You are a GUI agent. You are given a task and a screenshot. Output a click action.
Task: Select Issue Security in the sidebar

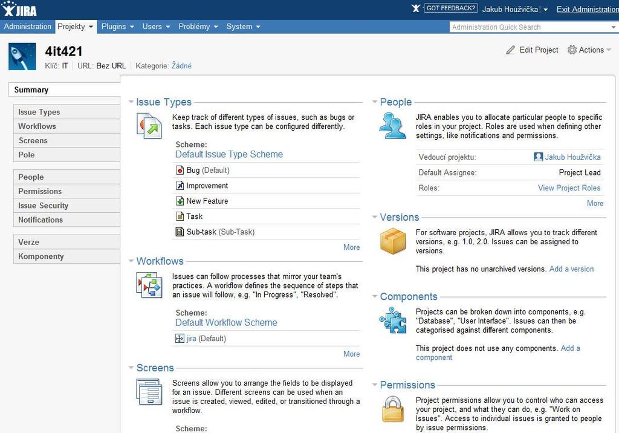tap(66, 206)
